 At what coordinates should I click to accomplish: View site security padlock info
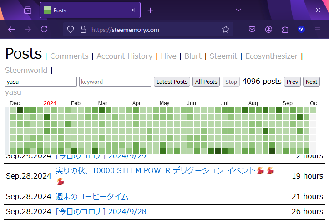[83, 30]
